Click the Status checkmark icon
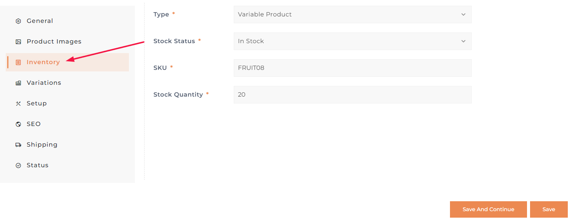 click(x=18, y=166)
